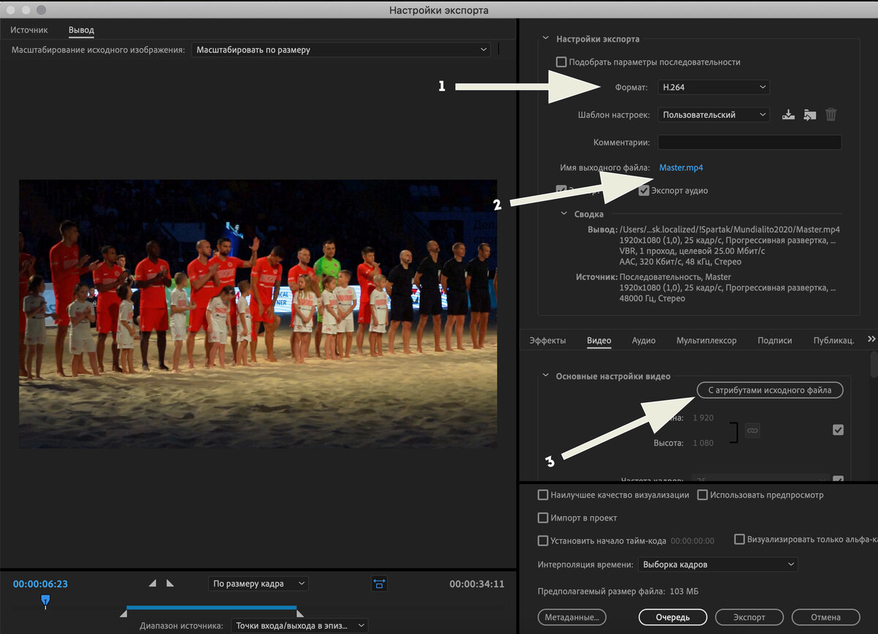Import an export preset from folder

809,115
